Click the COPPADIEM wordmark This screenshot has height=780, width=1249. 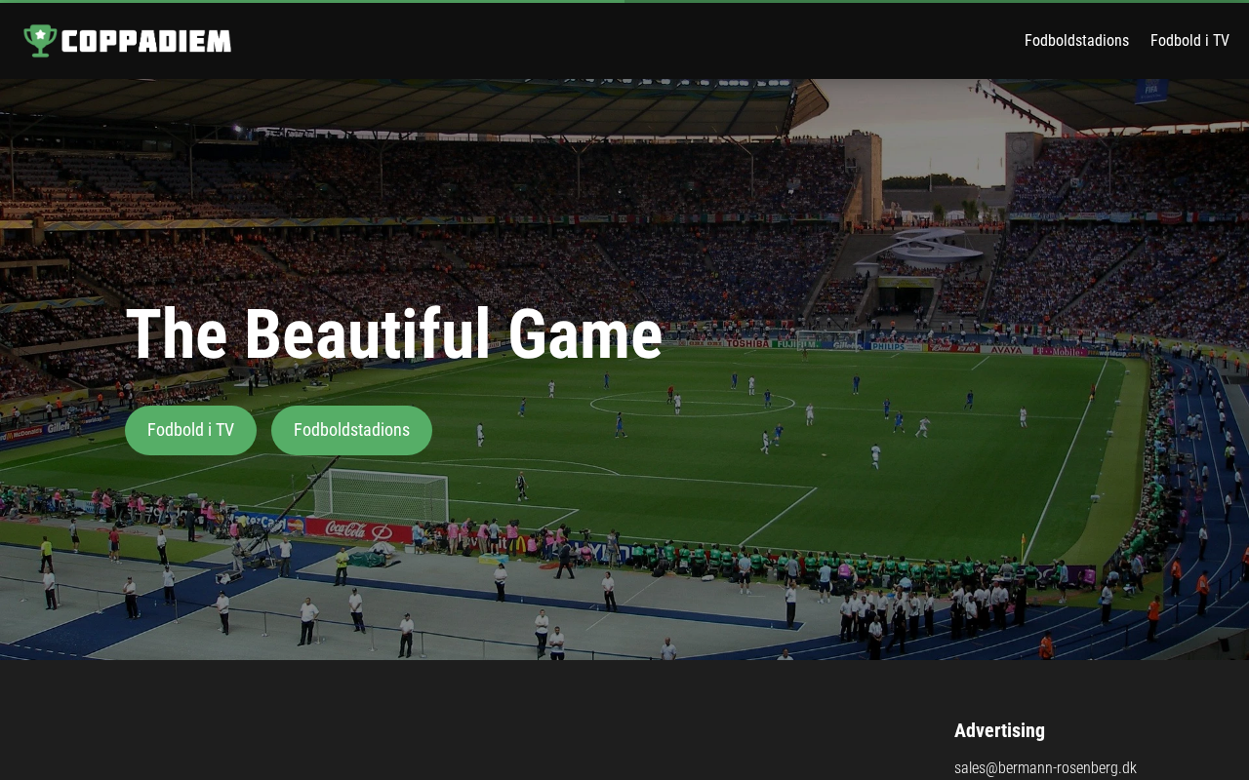[146, 41]
